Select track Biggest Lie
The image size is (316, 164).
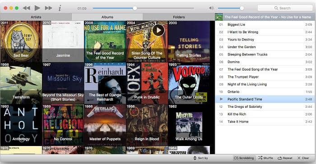[265, 24]
